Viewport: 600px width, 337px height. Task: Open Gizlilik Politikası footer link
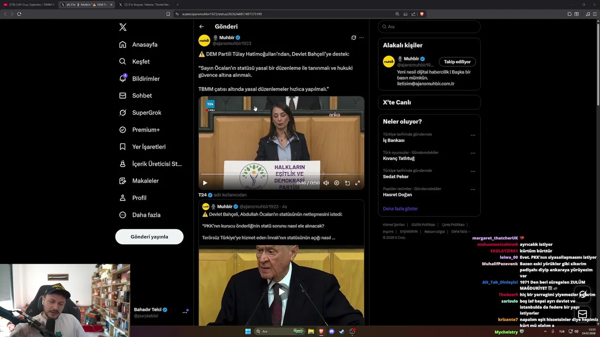click(423, 225)
